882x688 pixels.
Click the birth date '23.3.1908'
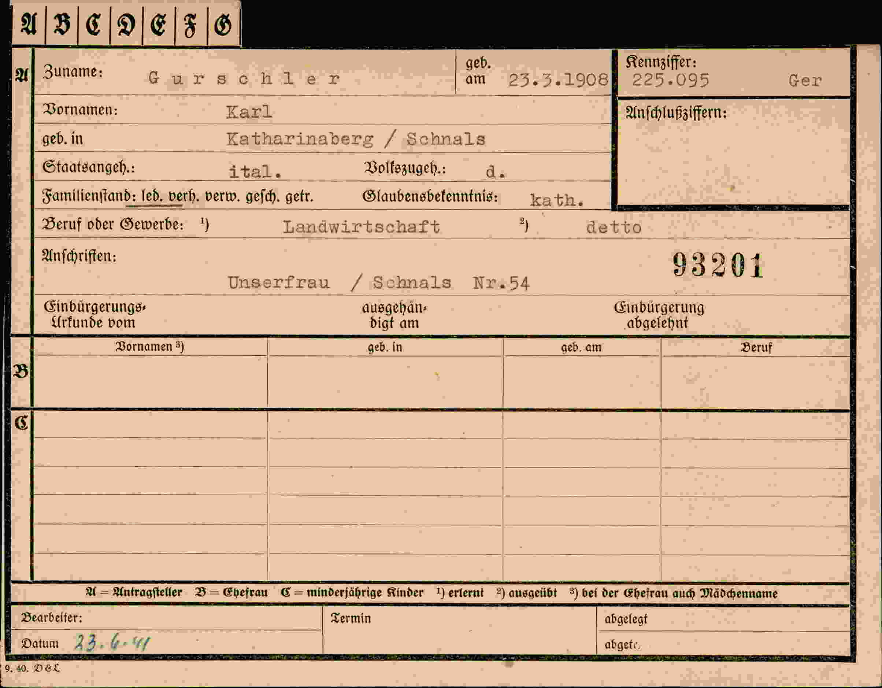coord(558,79)
